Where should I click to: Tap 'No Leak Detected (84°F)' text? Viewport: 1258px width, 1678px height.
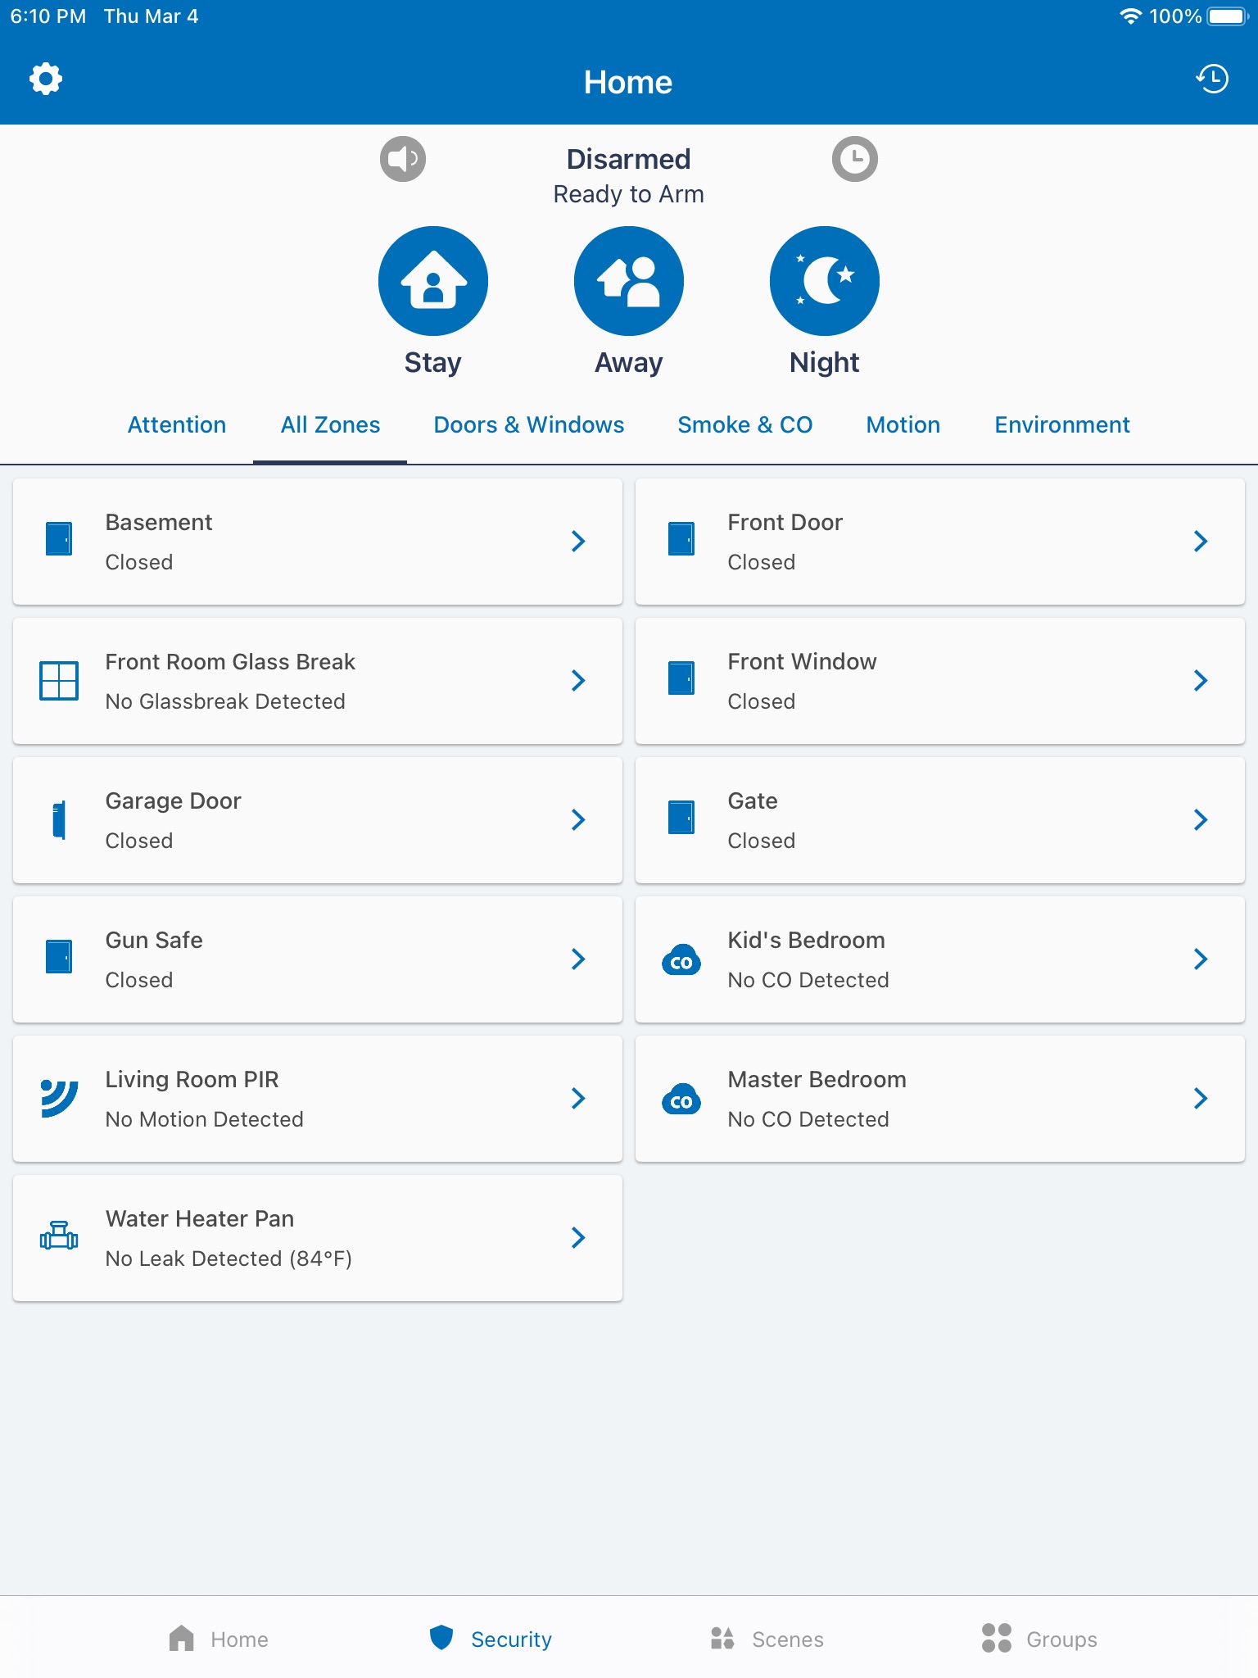pyautogui.click(x=229, y=1258)
